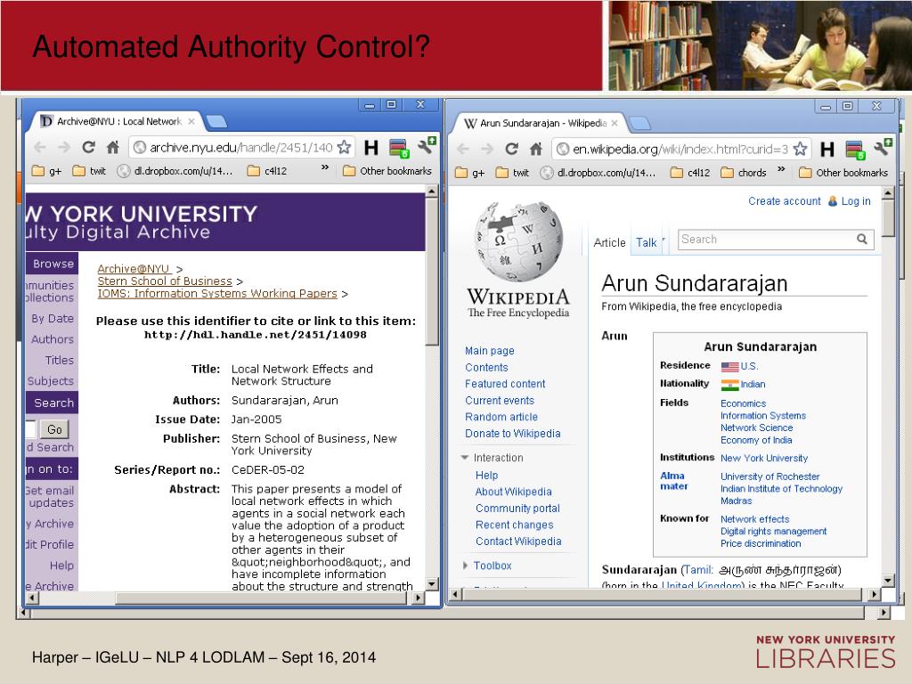912x684 pixels.
Task: Click Log in on Wikipedia
Action: click(856, 201)
